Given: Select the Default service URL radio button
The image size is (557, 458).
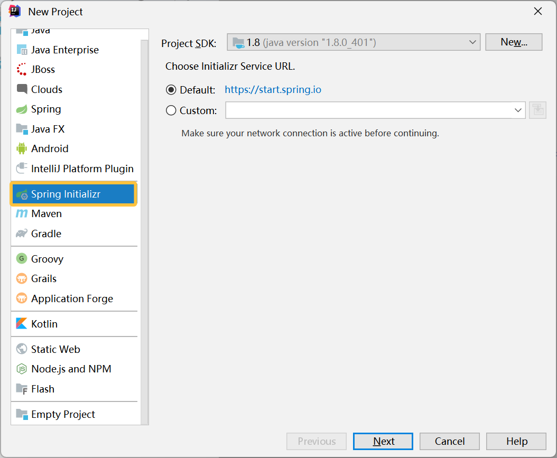Looking at the screenshot, I should 171,90.
